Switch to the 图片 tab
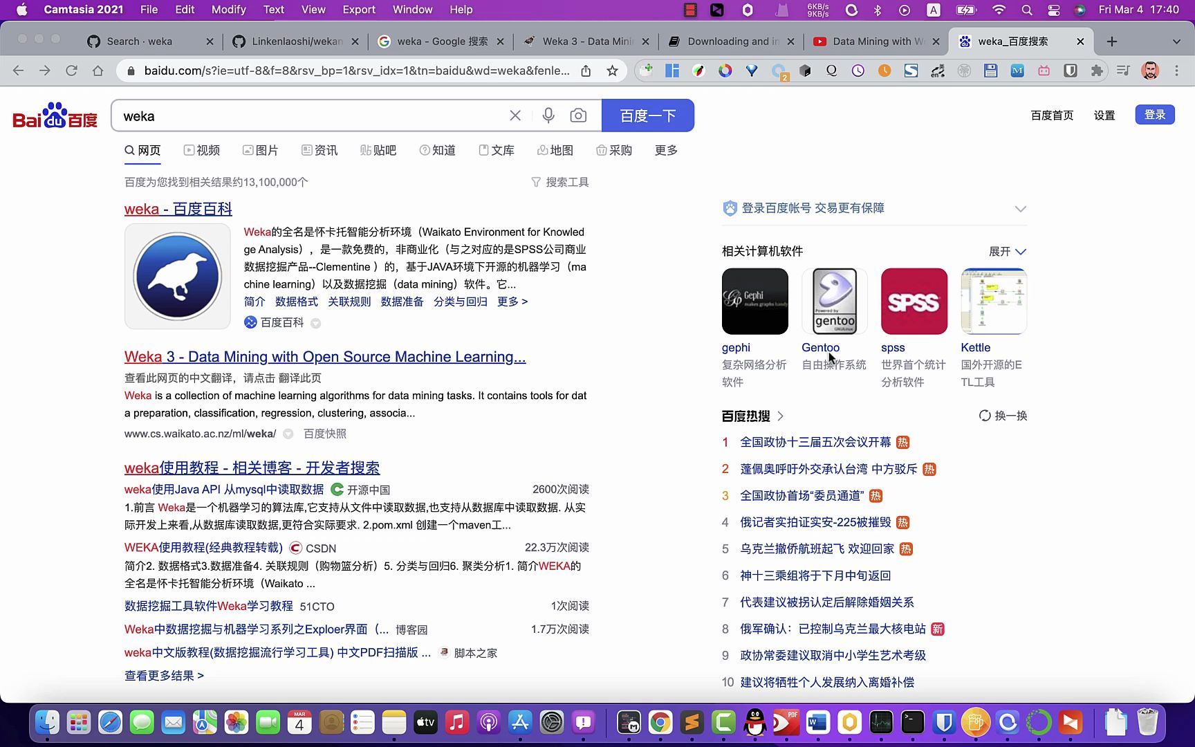Screen dimensions: 1195x747 coord(261,150)
